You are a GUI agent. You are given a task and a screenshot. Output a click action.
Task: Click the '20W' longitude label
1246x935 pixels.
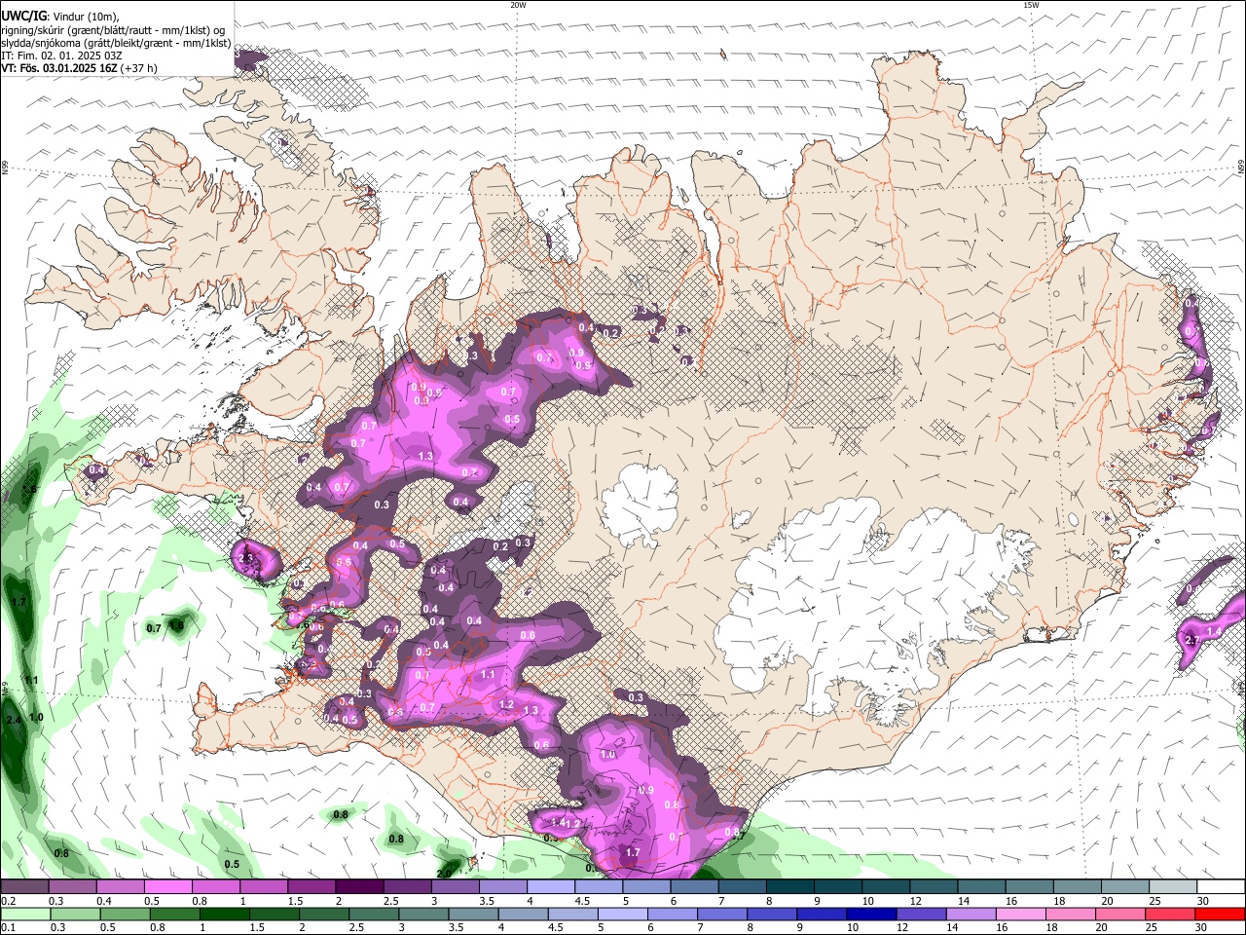click(x=518, y=5)
